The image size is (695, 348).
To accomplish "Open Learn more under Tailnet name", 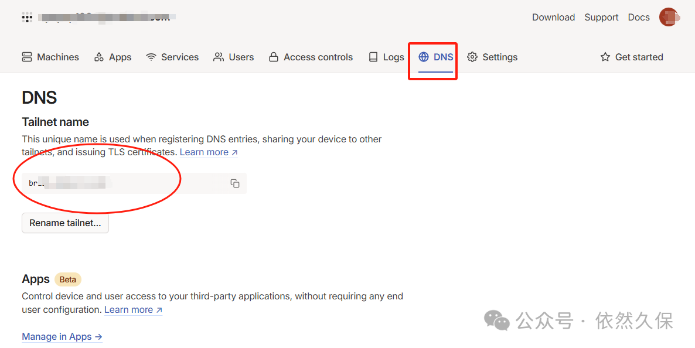I will (209, 152).
